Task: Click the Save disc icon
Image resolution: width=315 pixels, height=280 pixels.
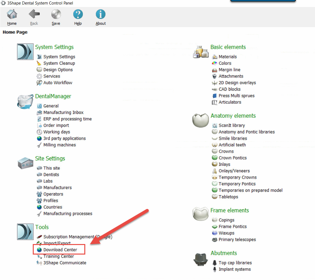Action: point(56,14)
